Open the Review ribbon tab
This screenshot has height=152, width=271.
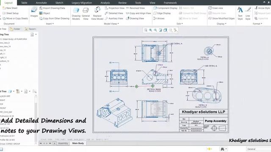tap(122, 3)
